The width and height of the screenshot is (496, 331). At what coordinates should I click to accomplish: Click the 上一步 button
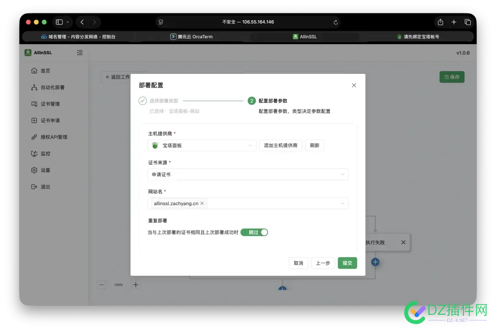(323, 263)
